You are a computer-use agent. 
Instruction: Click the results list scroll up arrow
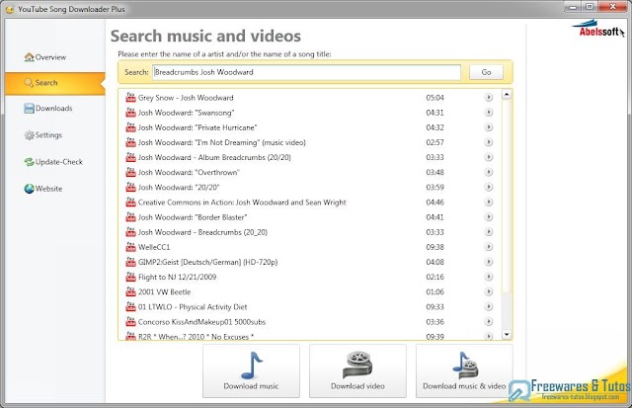point(507,94)
